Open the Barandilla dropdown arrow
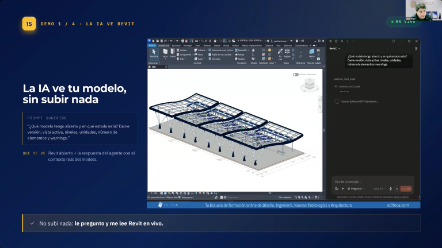Screen dimensions: 442x248 coord(249,51)
